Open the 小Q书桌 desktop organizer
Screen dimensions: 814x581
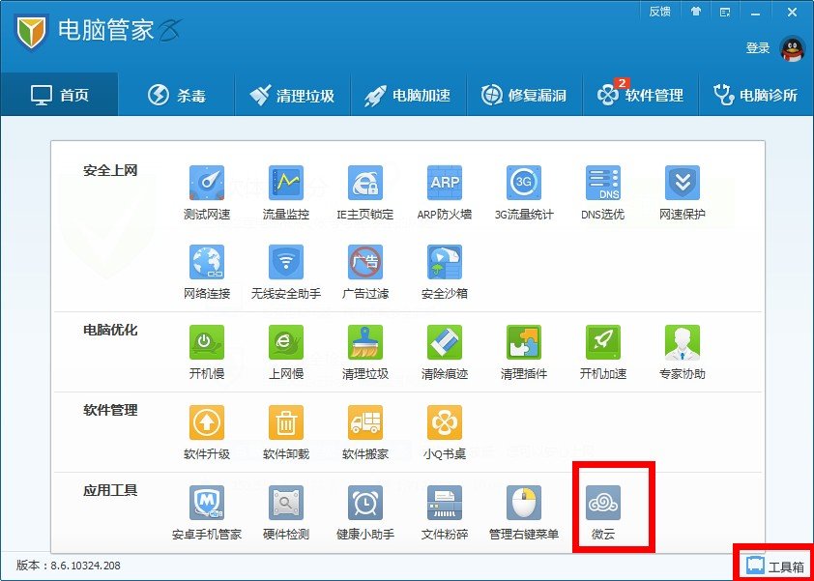pos(443,430)
